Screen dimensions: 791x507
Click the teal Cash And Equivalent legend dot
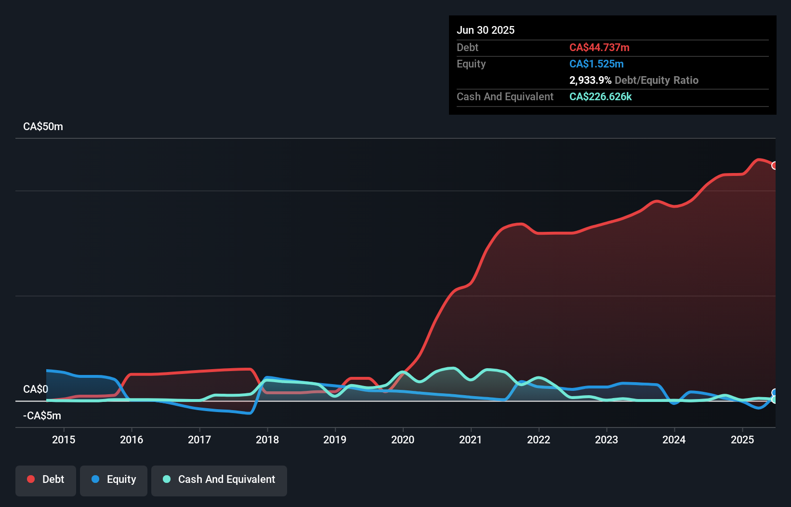coord(167,479)
